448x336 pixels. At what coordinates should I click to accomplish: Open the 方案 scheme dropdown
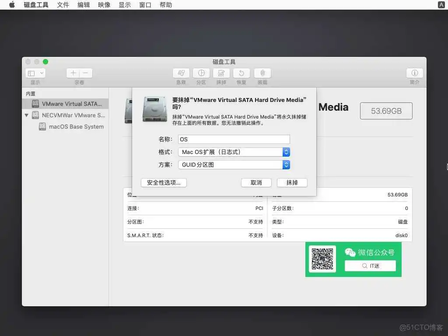234,164
